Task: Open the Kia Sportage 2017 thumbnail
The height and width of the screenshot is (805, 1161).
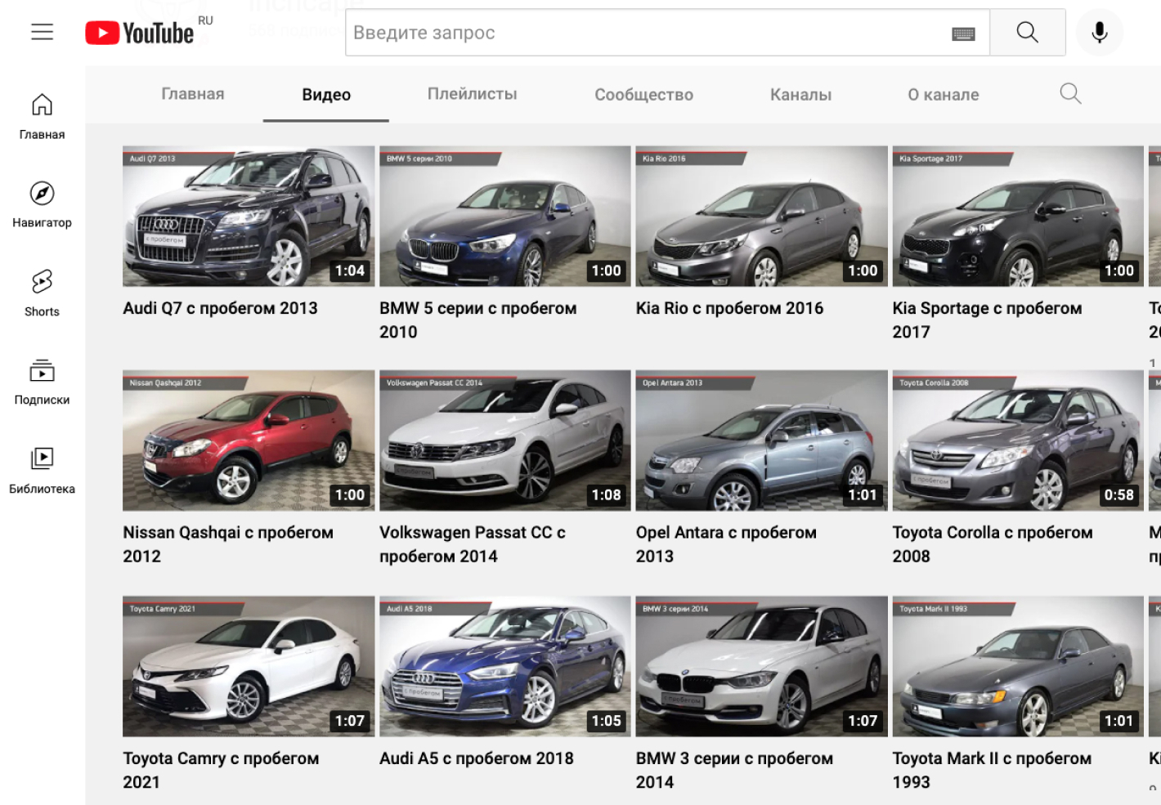Action: (x=1018, y=217)
